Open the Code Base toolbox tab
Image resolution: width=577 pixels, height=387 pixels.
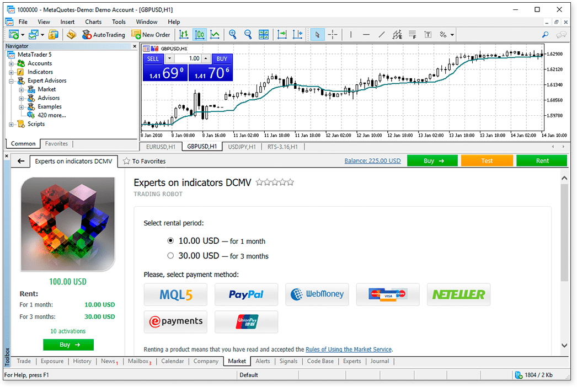click(x=320, y=361)
